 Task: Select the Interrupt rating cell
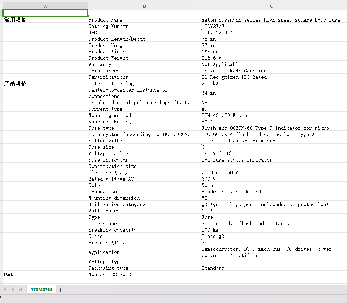tap(144, 83)
